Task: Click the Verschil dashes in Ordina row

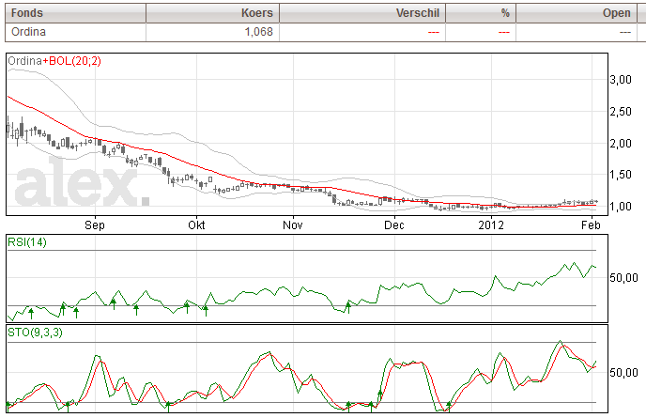Action: click(x=434, y=32)
